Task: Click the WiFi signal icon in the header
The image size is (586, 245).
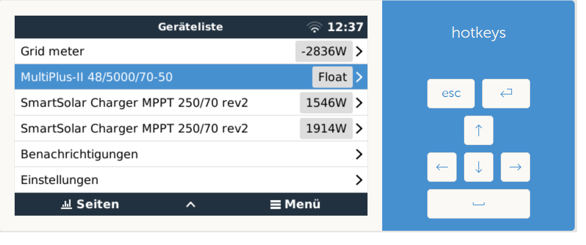Action: [x=314, y=27]
